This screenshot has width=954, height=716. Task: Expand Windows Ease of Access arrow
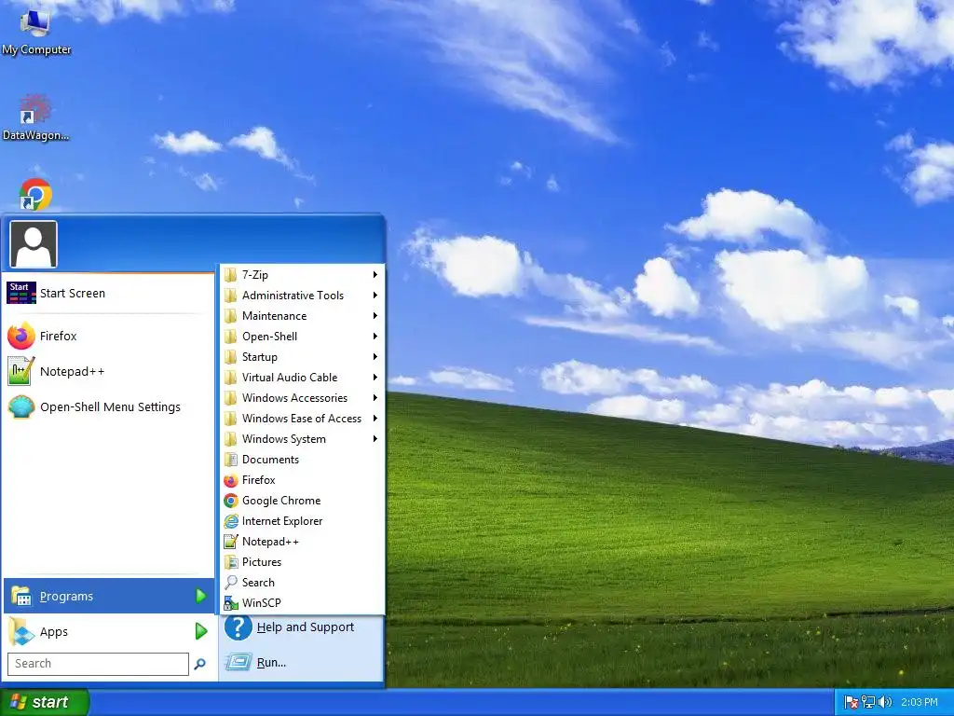(375, 419)
